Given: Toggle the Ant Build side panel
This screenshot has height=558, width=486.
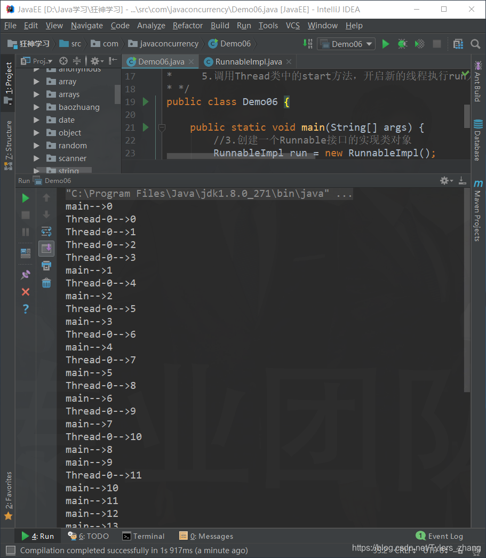Looking at the screenshot, I should click(478, 82).
